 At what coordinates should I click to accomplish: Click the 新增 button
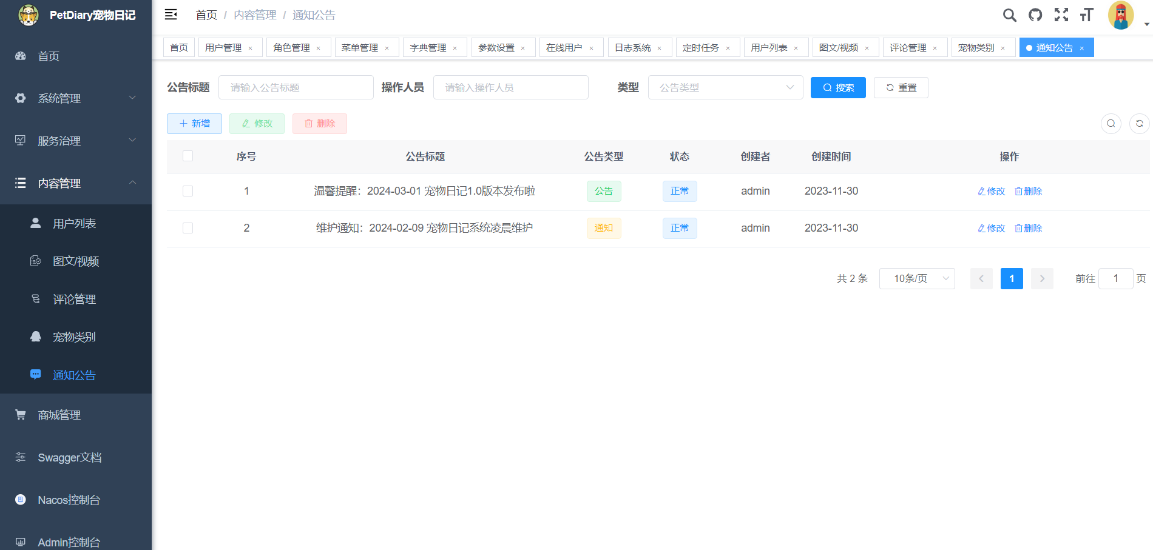(194, 123)
